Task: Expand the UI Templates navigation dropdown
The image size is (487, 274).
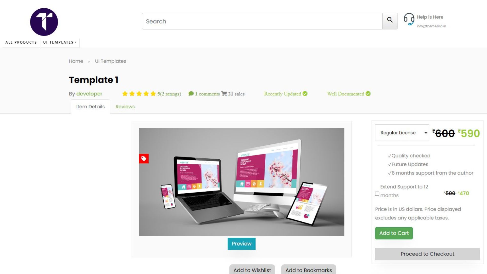Action: tap(60, 42)
